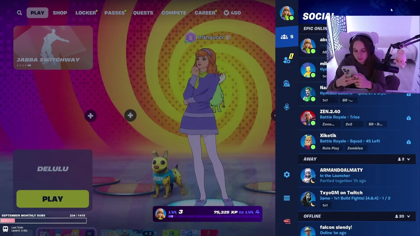Click ZEN.2.40 Battle Royale - Trios status

340,117
